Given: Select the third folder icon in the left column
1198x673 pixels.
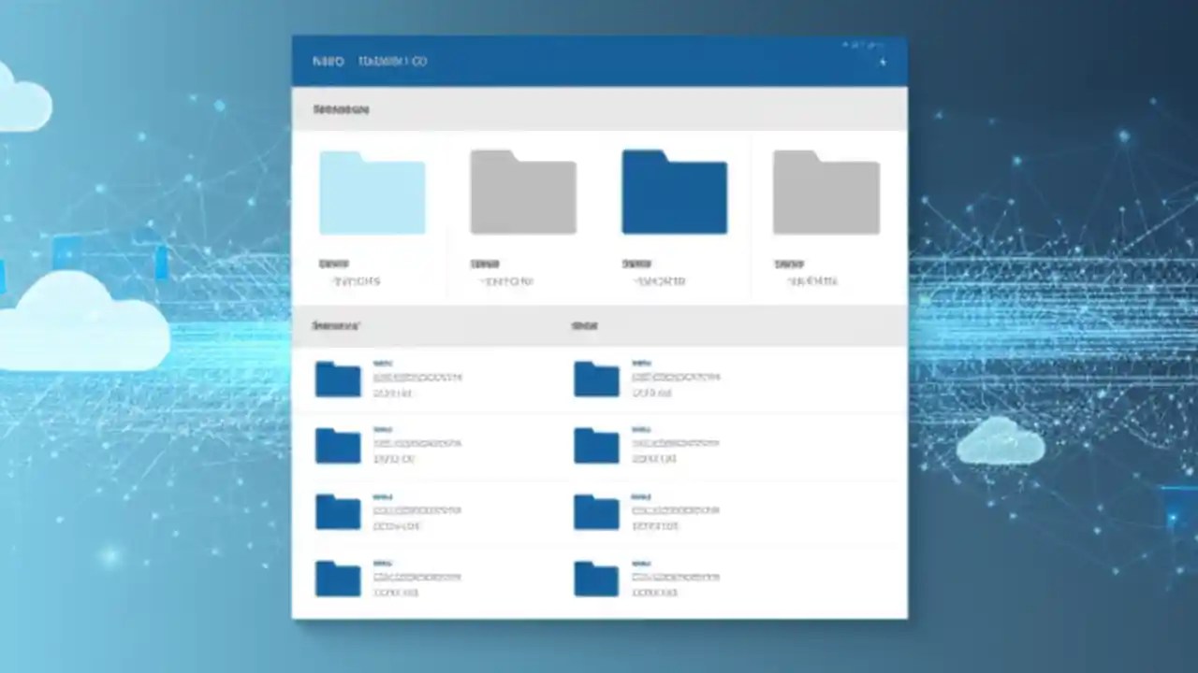Looking at the screenshot, I should point(337,512).
